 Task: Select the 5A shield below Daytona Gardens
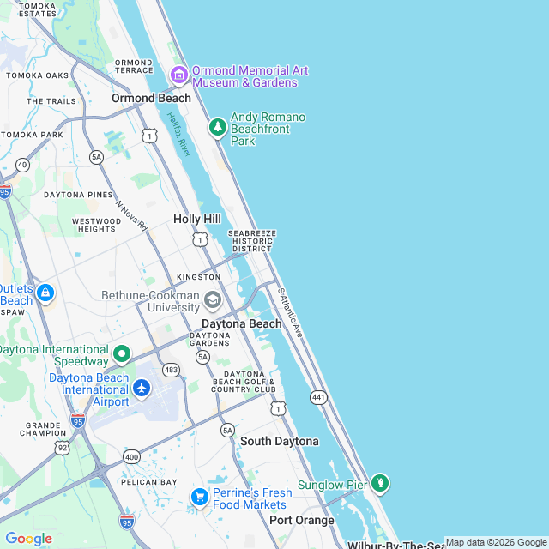pos(202,357)
